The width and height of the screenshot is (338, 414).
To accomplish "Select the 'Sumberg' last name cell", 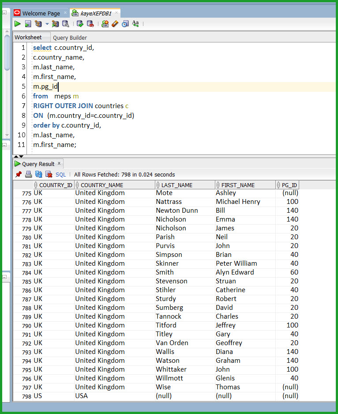I will [185, 308].
